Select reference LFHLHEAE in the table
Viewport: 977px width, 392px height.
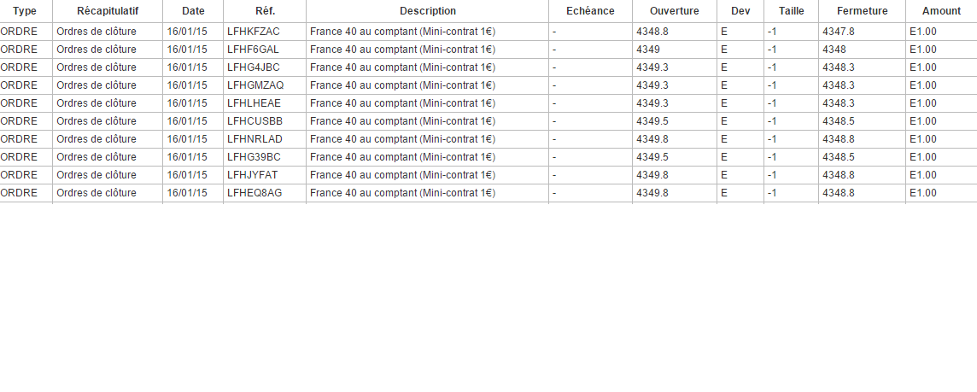pos(253,103)
